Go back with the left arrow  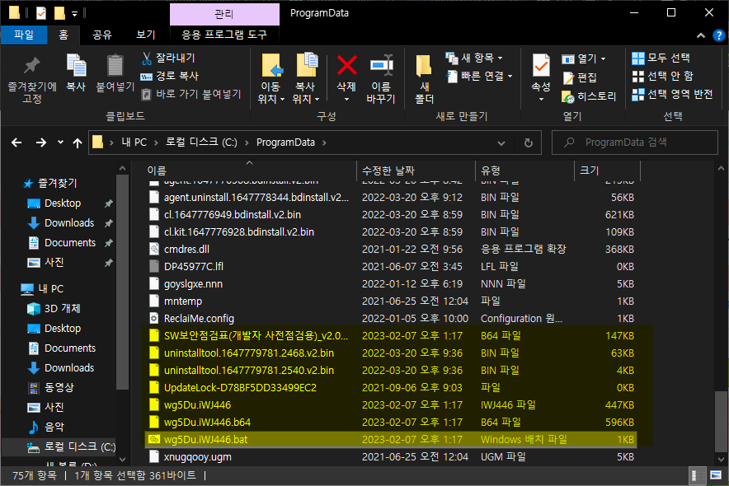pyautogui.click(x=16, y=143)
